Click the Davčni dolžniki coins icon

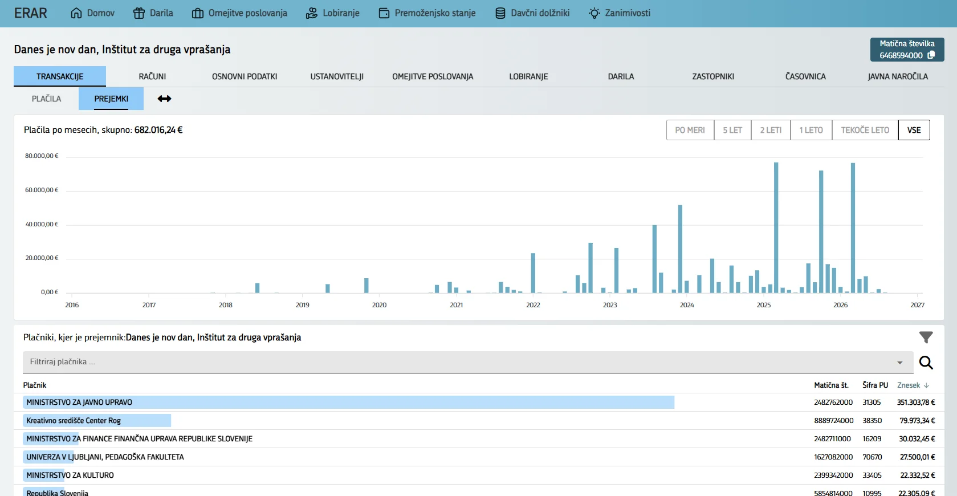tap(500, 13)
